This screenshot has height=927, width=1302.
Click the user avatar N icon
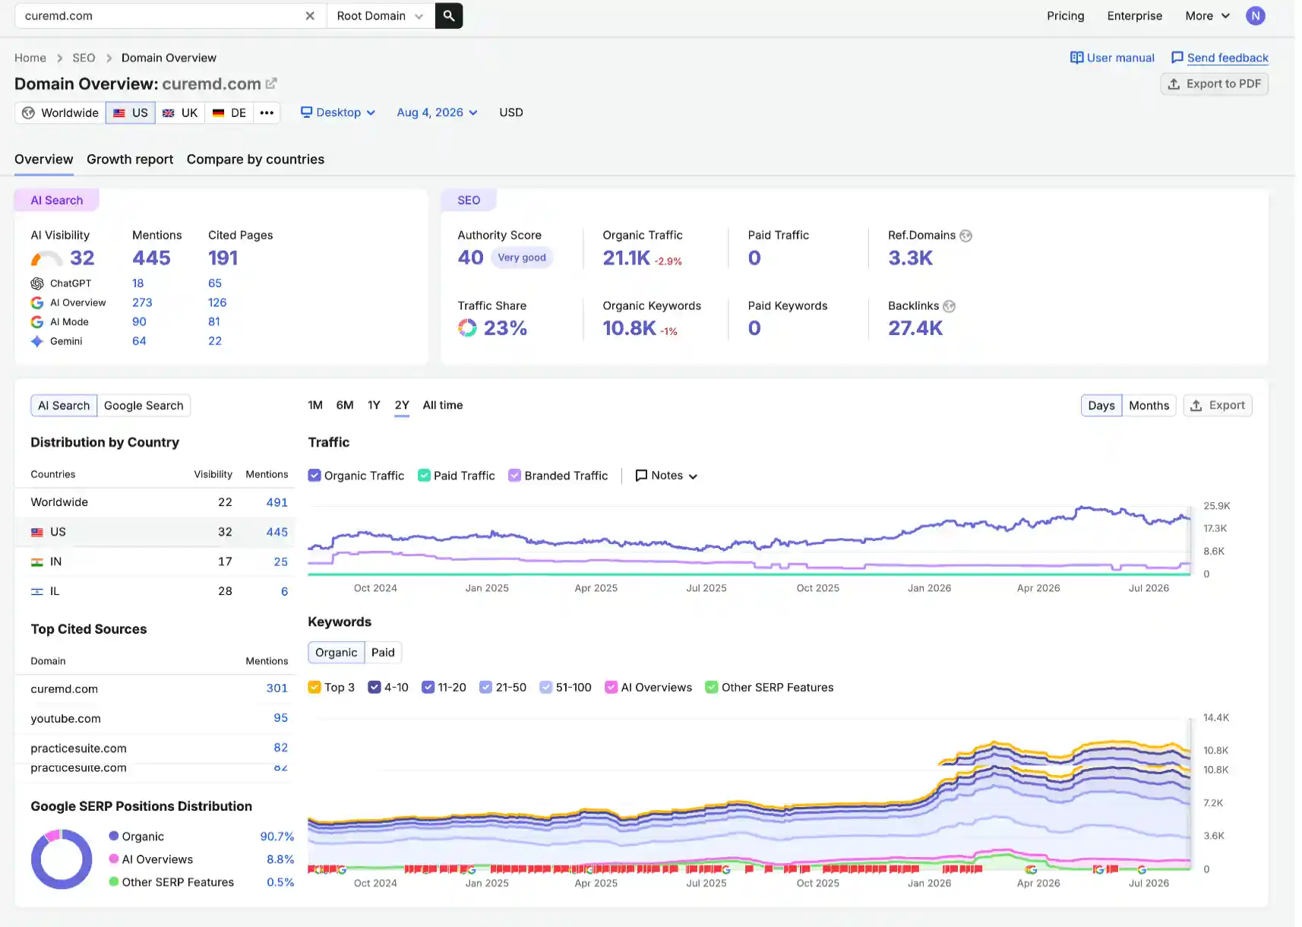(1255, 16)
